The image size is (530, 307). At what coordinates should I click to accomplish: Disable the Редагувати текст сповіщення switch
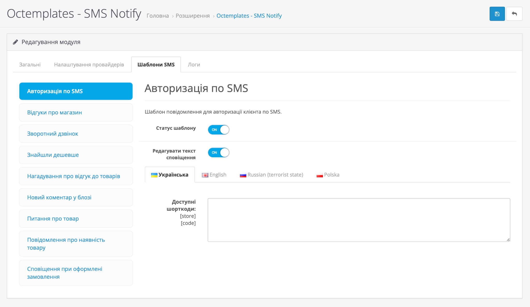[219, 153]
